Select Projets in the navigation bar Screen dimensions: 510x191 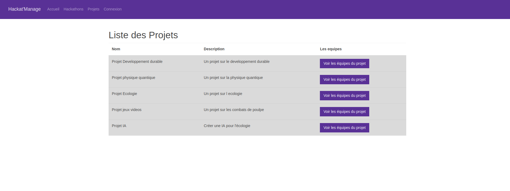93,9
